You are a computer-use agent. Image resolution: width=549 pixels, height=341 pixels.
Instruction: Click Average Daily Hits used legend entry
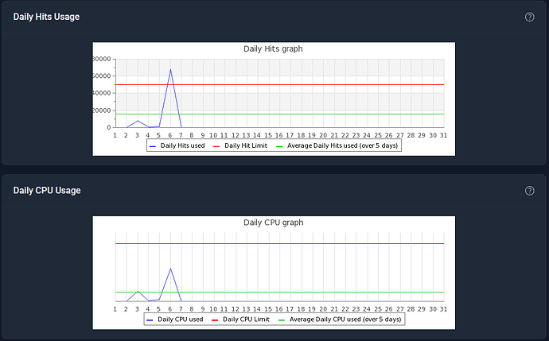[x=337, y=145]
